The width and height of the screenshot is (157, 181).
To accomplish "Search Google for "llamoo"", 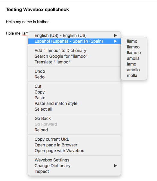I will pos(74,56).
